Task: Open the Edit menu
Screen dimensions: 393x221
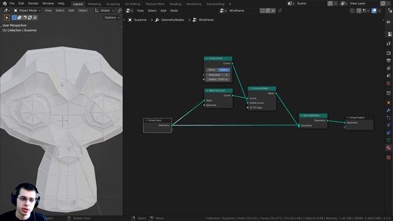Action: [x=21, y=4]
